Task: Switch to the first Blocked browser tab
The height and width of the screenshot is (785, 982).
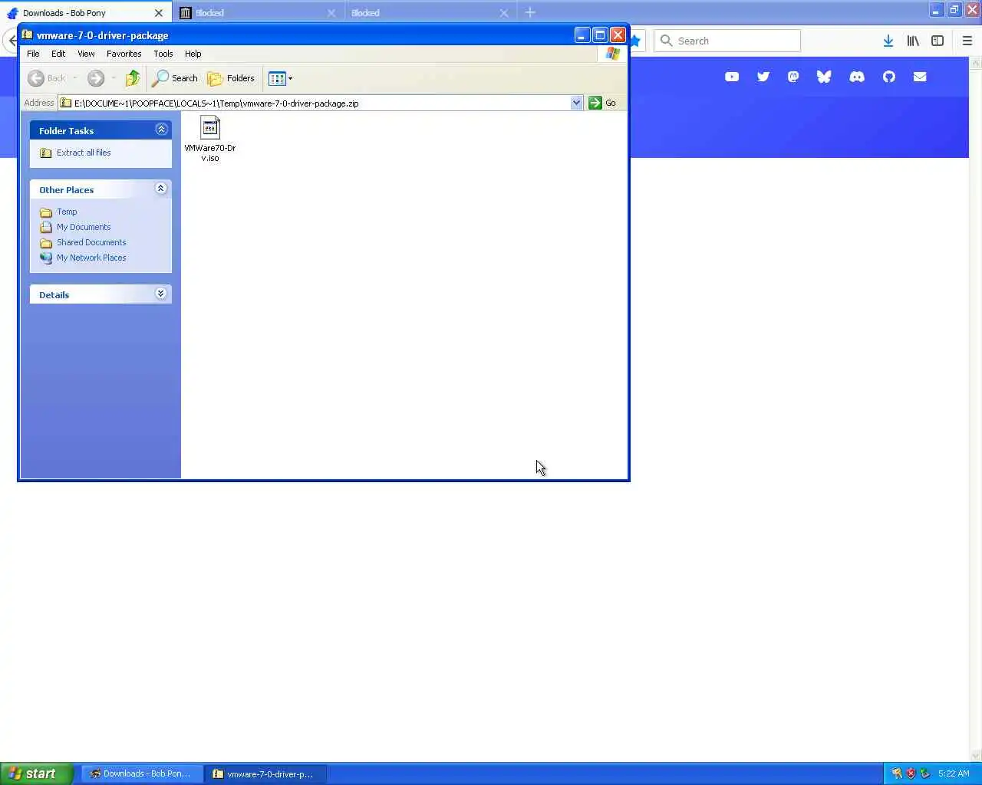Action: [259, 13]
